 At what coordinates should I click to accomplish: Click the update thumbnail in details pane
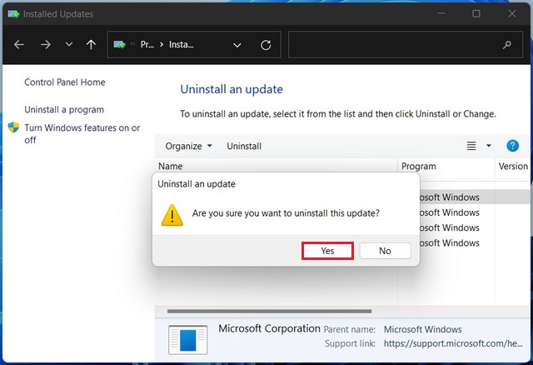pos(187,339)
